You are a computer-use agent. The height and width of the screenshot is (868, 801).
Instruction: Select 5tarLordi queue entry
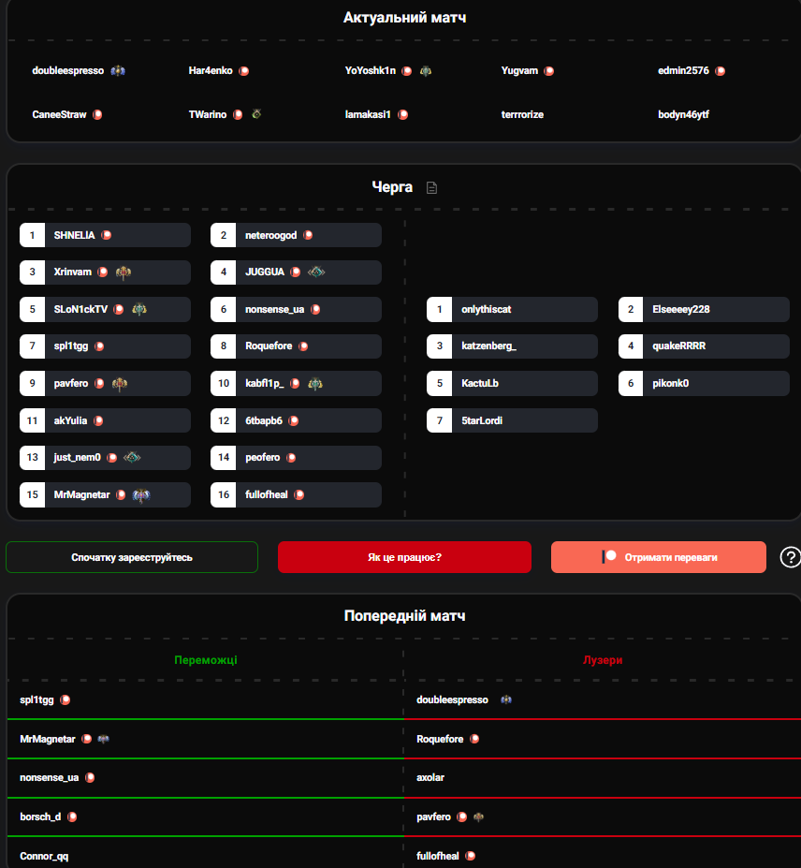tap(512, 420)
